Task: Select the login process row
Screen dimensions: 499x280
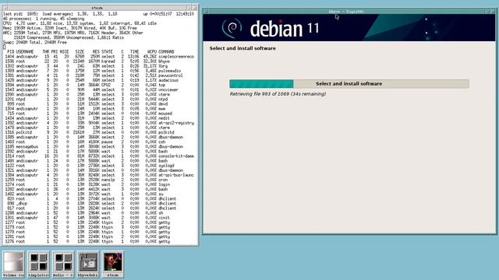Action: point(100,184)
